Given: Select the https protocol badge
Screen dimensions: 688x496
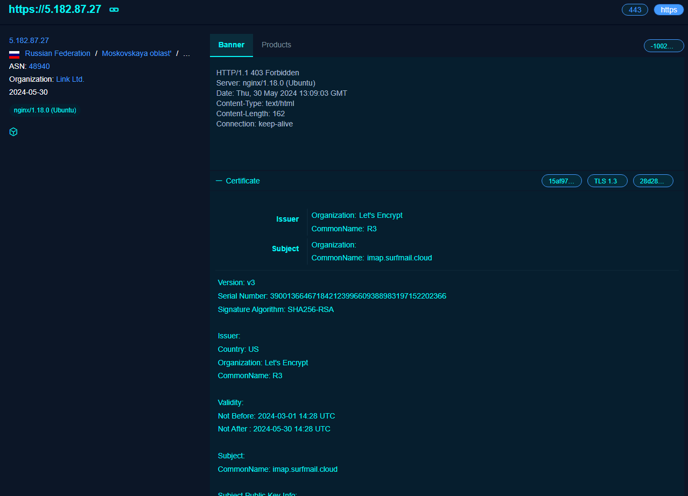Looking at the screenshot, I should coord(669,10).
